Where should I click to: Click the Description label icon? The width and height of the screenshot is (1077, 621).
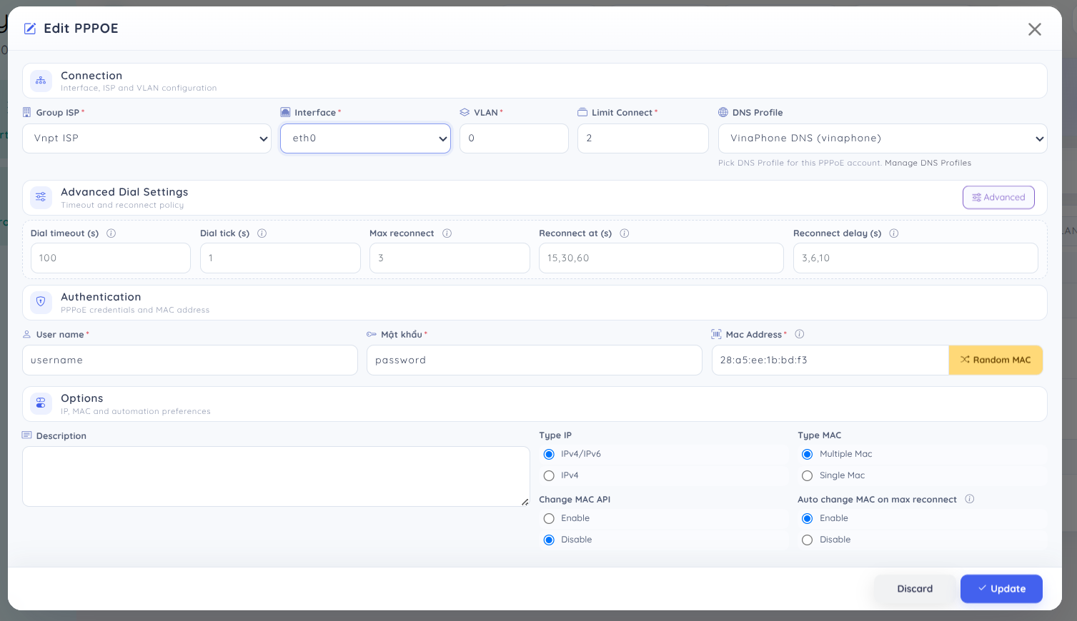(x=27, y=435)
